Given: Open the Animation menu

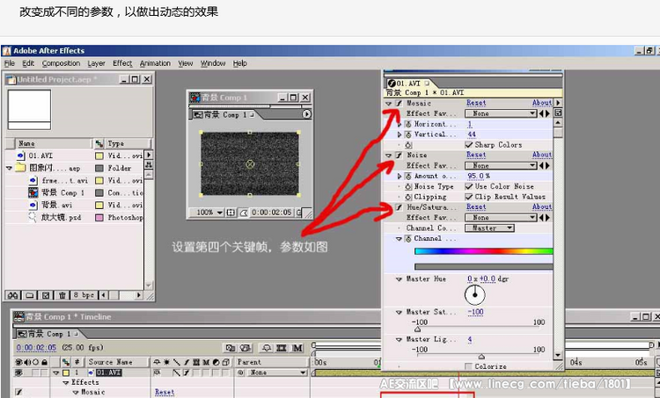Looking at the screenshot, I should pyautogui.click(x=155, y=63).
